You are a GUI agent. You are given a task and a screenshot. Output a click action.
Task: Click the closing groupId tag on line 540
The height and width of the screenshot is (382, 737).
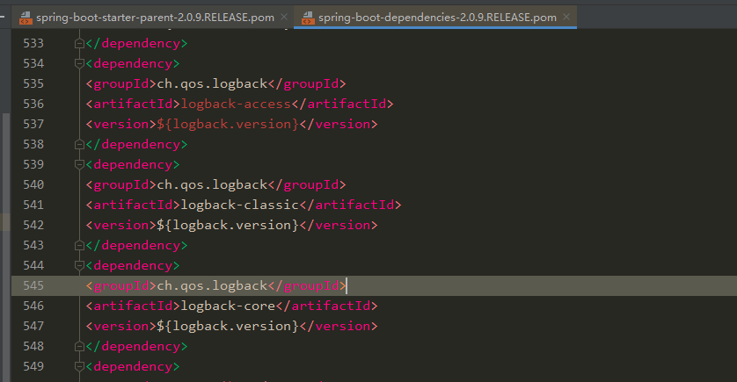307,184
